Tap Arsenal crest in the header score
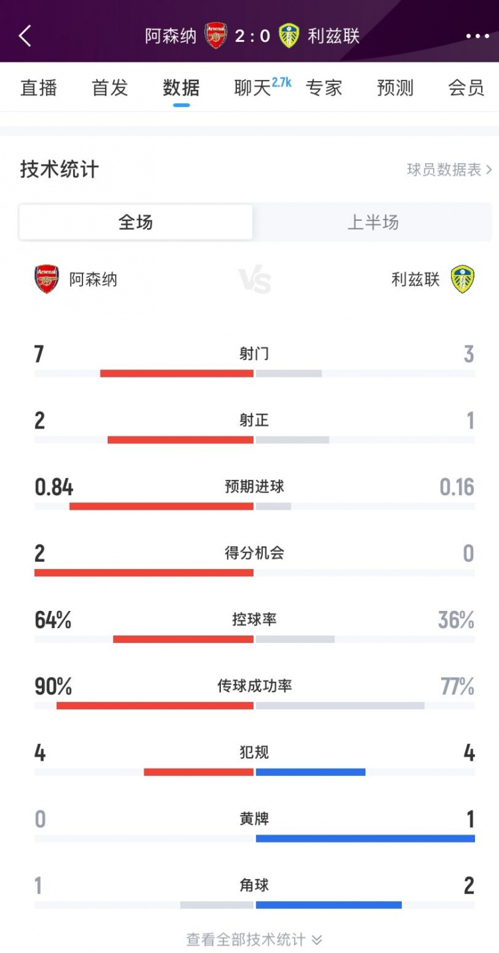499x953 pixels. (216, 36)
